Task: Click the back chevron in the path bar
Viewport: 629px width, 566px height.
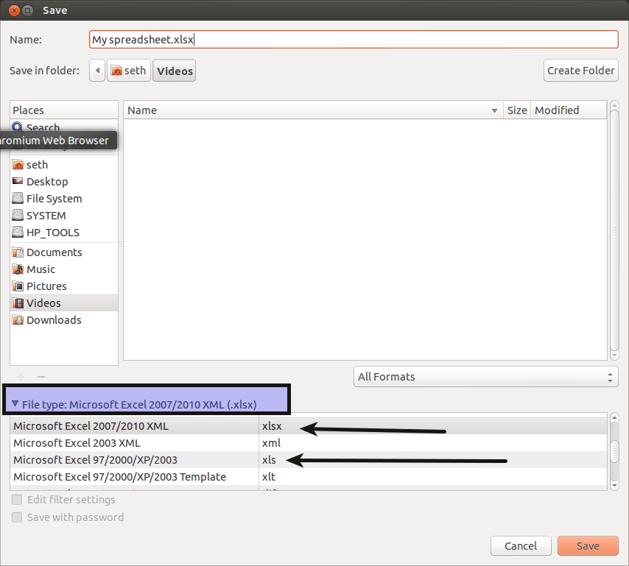Action: tap(96, 70)
